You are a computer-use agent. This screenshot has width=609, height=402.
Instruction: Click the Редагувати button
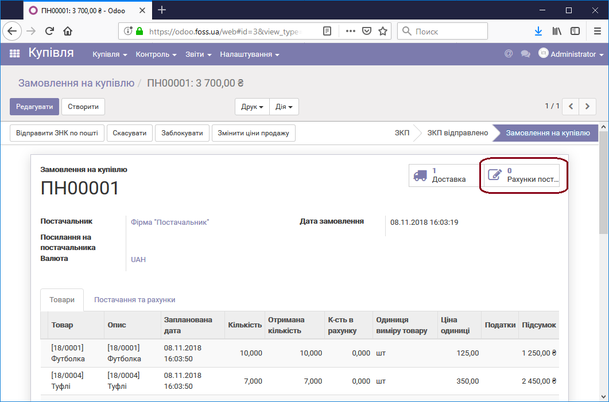coord(34,107)
